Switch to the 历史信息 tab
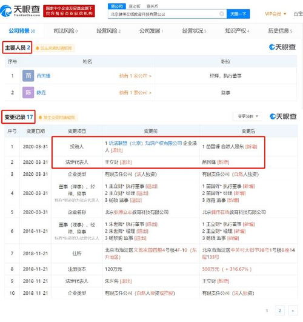303x322 pixels. (280, 31)
